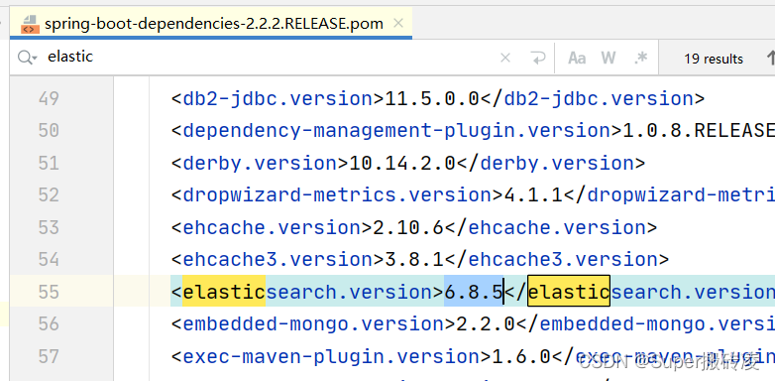This screenshot has height=381, width=775.
Task: Click the db2-jdbc.version opening tag
Action: coord(277,98)
